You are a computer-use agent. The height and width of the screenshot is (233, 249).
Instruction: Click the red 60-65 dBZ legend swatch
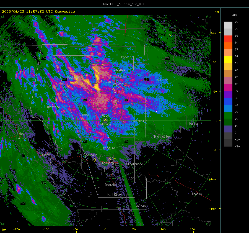pyautogui.click(x=228, y=39)
